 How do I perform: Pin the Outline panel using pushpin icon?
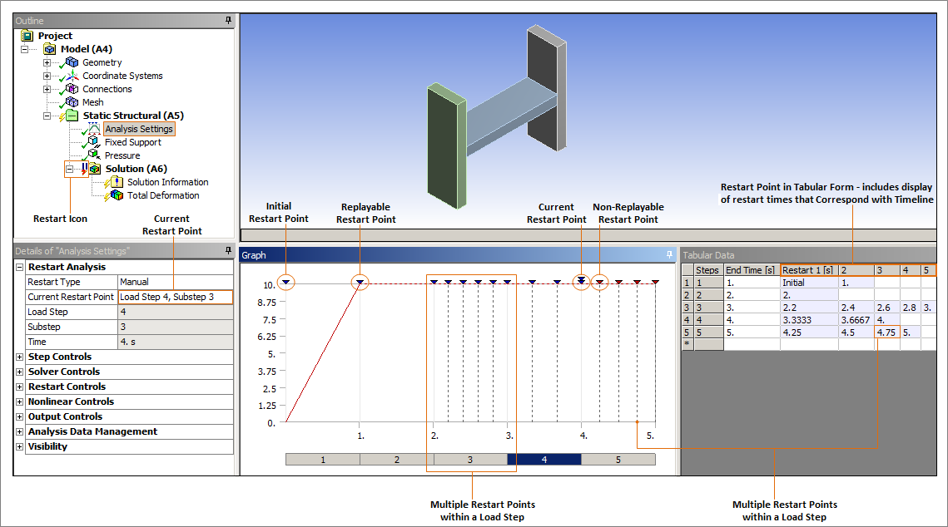pos(228,21)
